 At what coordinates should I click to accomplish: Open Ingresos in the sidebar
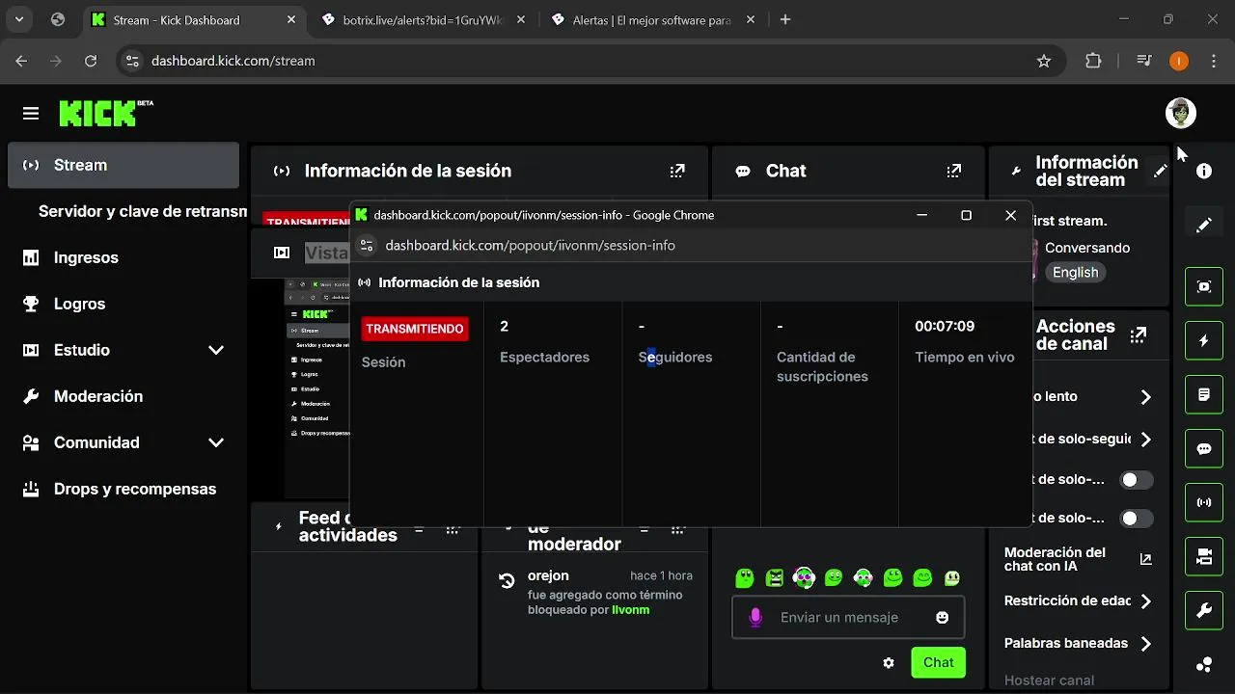point(123,257)
